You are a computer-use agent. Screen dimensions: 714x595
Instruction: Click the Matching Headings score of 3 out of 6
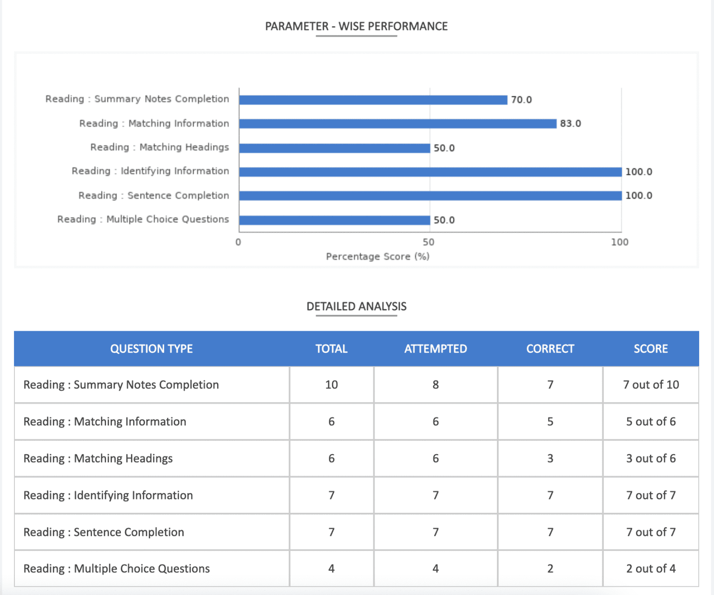[x=651, y=458]
